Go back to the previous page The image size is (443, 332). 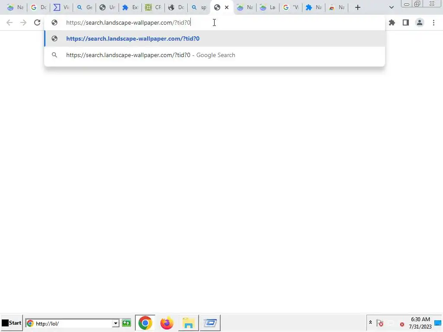(x=10, y=22)
